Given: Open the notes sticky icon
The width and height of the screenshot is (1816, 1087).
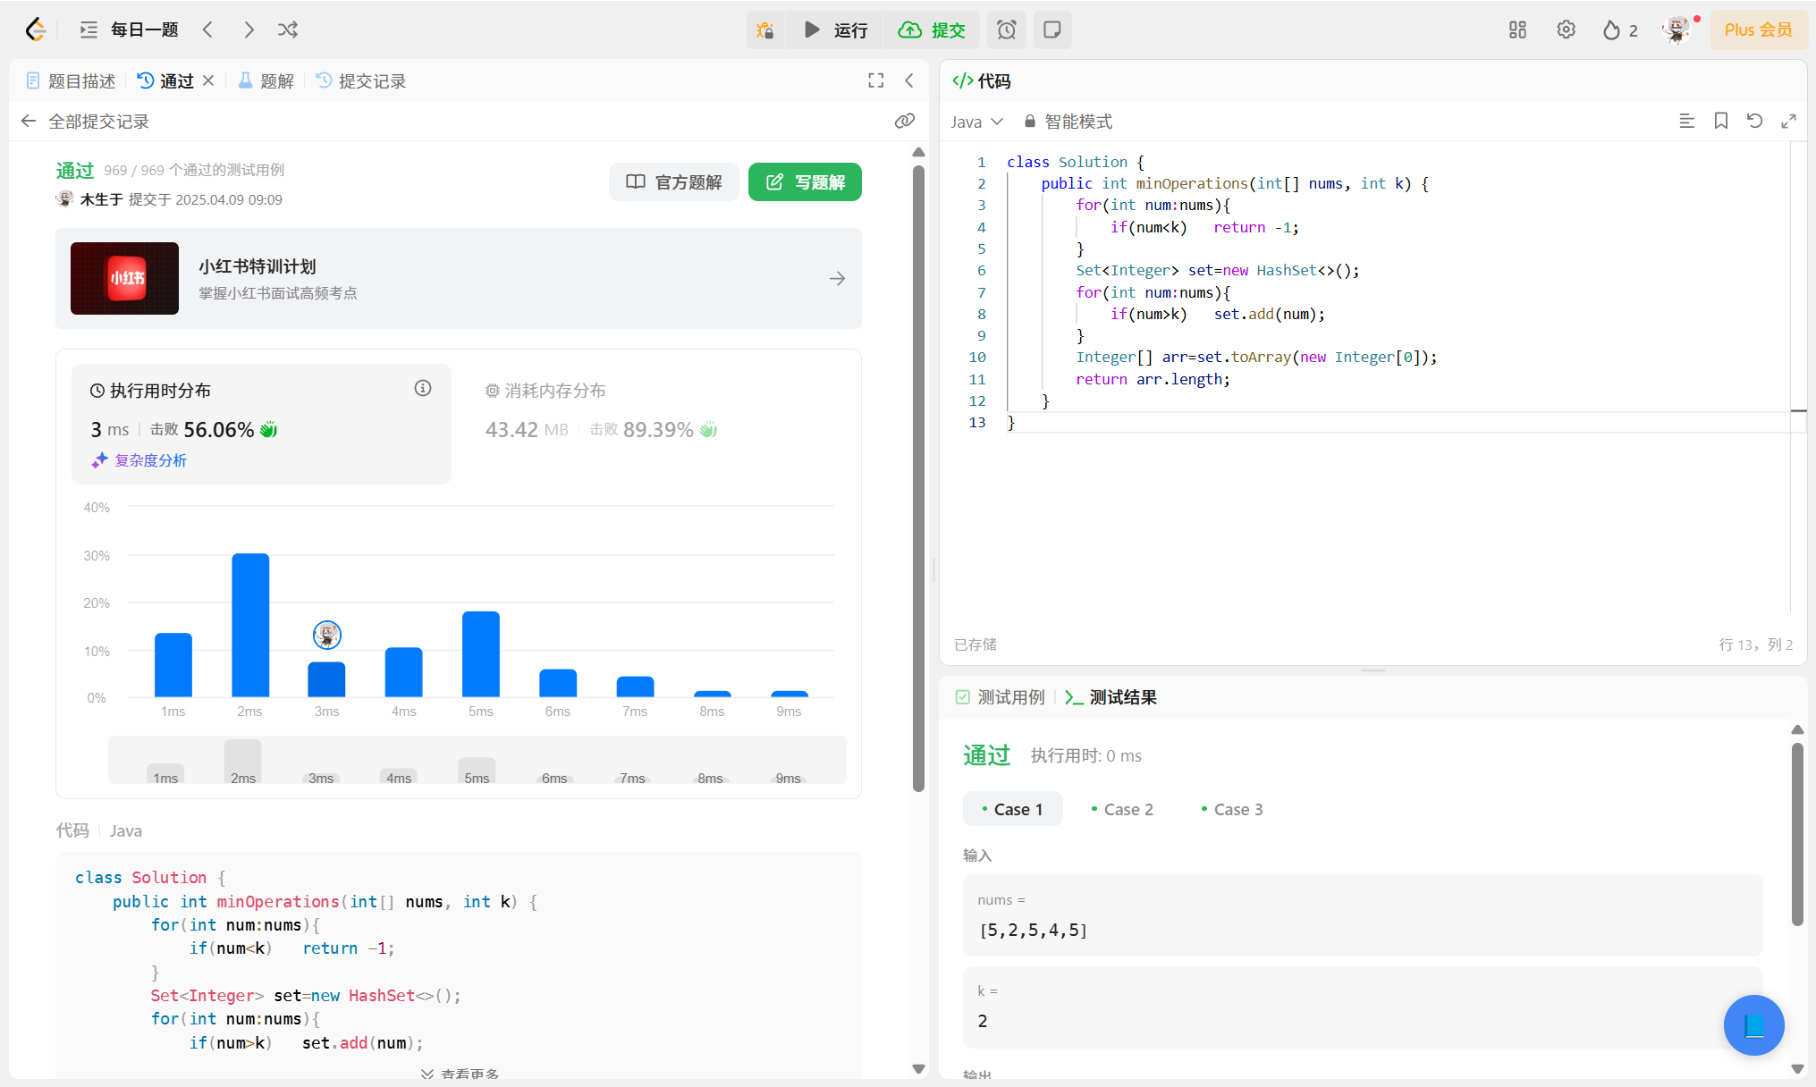Looking at the screenshot, I should pos(1052,30).
